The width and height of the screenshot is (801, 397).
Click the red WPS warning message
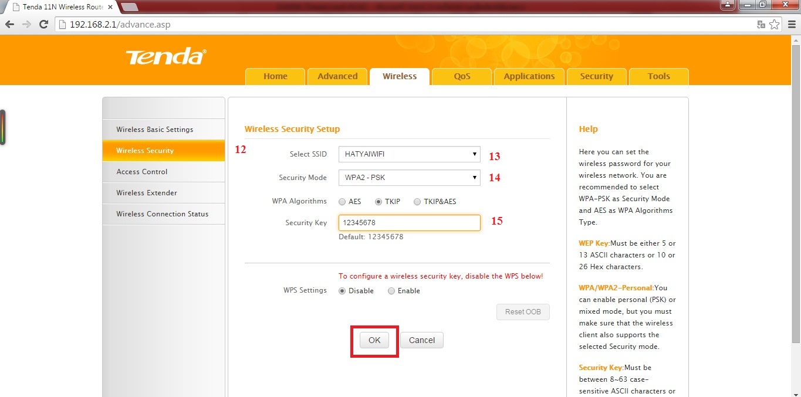click(x=441, y=276)
